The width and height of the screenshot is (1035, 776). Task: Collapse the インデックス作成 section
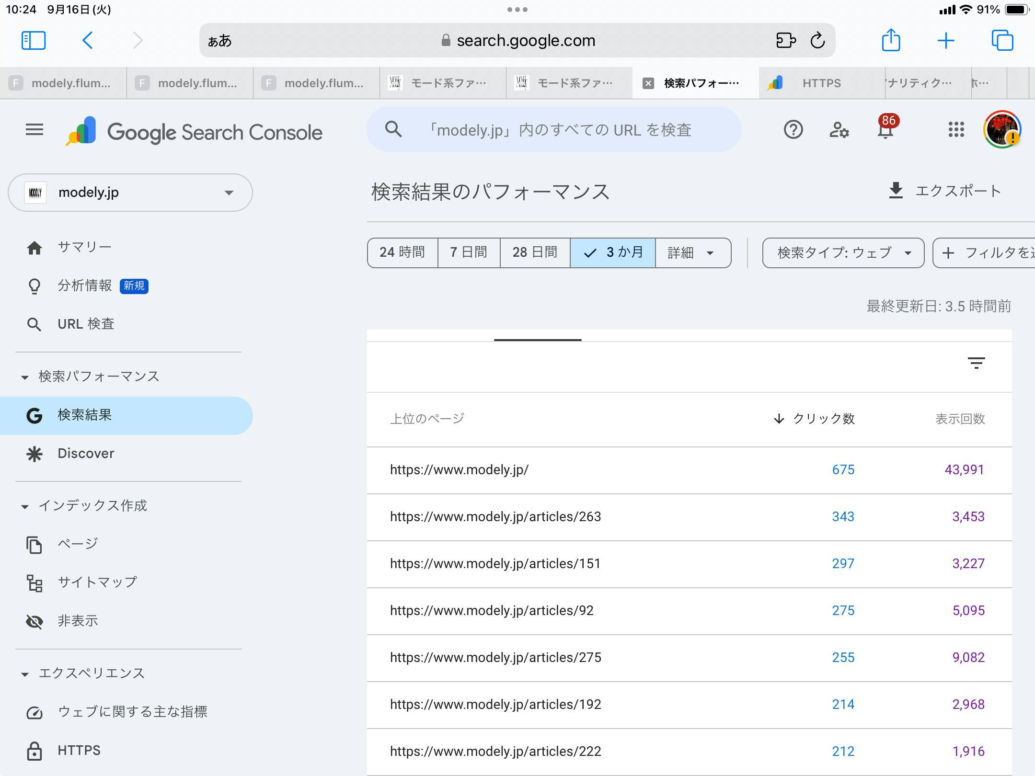point(25,506)
